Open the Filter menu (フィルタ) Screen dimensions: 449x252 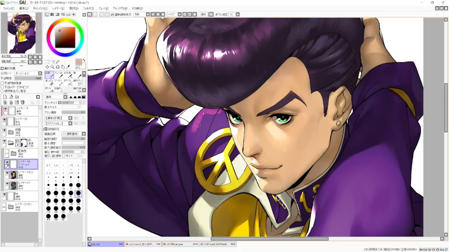pos(88,8)
